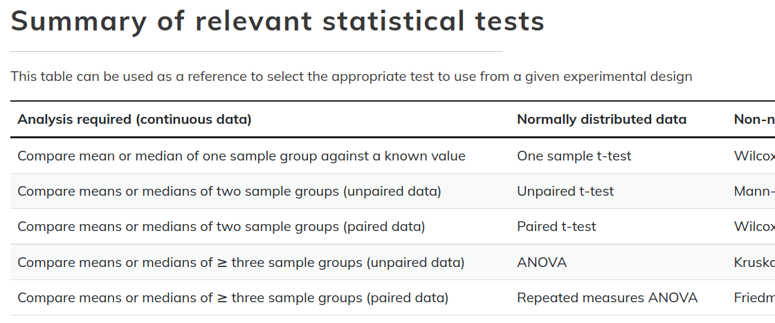Click 'One sample t-test' table cell

[574, 156]
